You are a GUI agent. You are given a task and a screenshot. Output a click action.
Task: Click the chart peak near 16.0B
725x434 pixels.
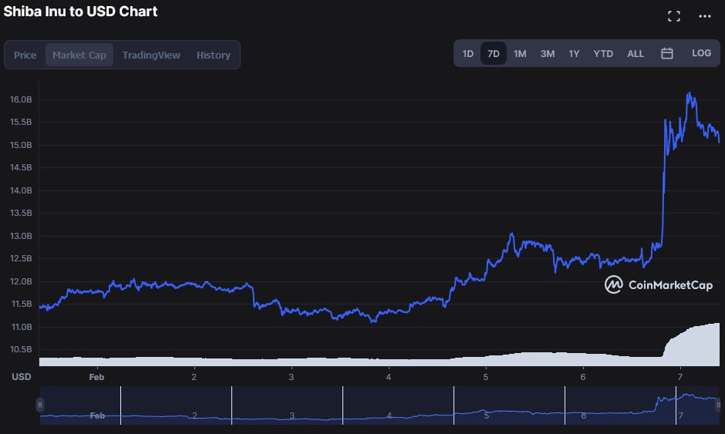(x=689, y=95)
